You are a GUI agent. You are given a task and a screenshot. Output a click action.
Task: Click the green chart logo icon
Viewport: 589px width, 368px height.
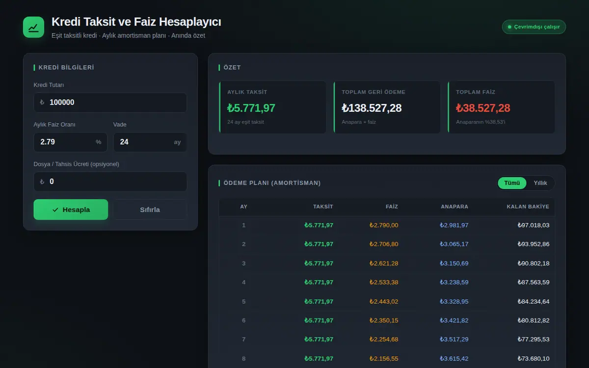pyautogui.click(x=33, y=27)
